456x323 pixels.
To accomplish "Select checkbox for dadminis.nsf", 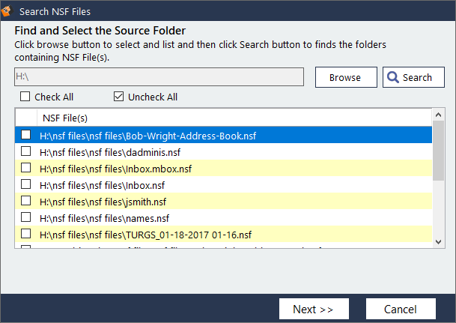I will pyautogui.click(x=26, y=151).
